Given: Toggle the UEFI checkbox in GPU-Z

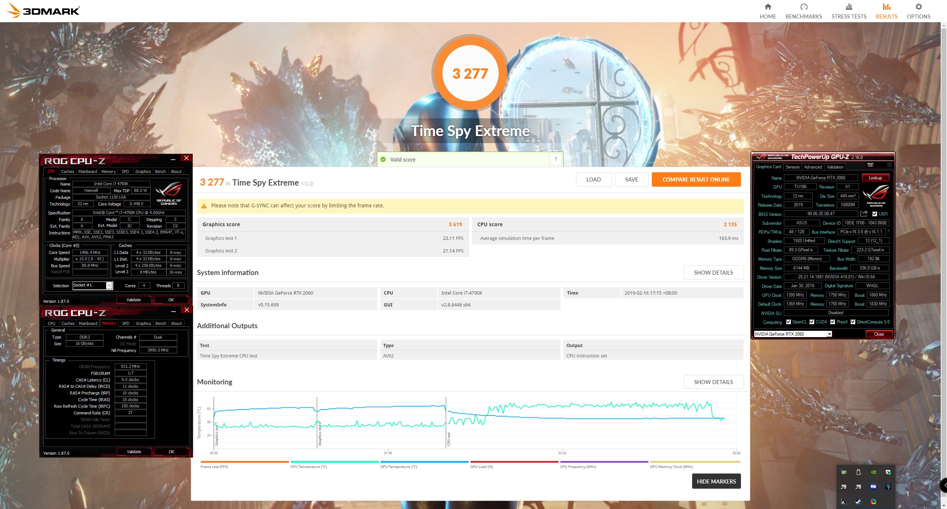Looking at the screenshot, I should tap(874, 214).
